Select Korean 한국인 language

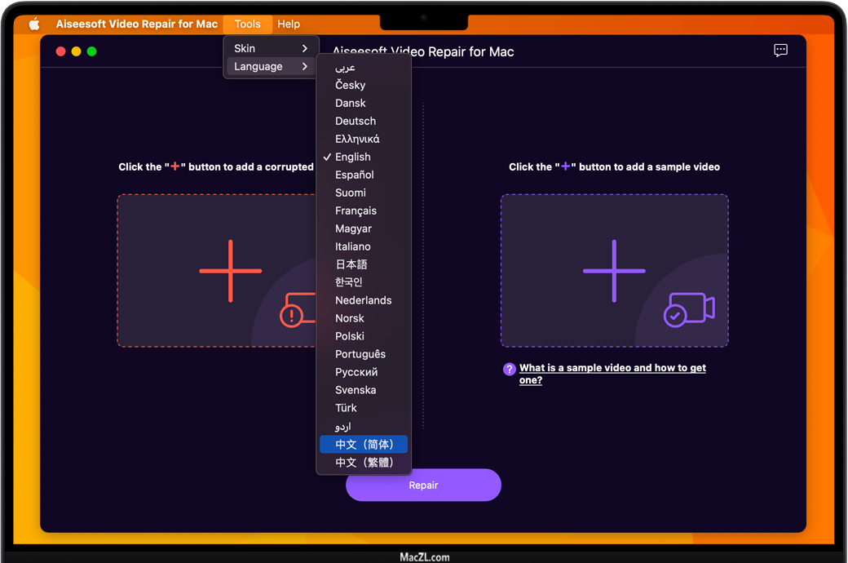(x=364, y=282)
